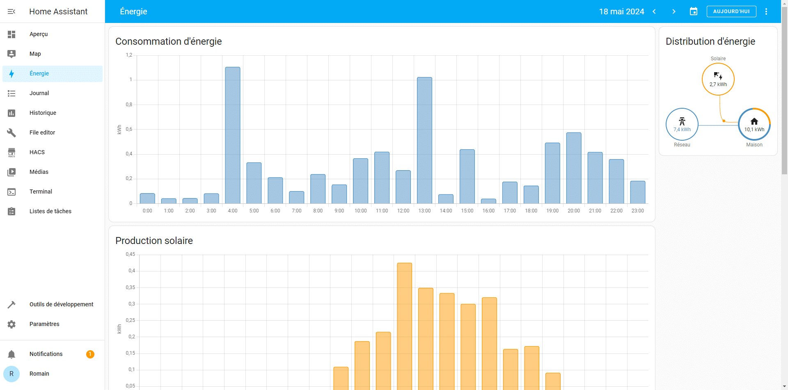Open the Aperçu dashboard icon
The height and width of the screenshot is (390, 788).
tap(11, 34)
